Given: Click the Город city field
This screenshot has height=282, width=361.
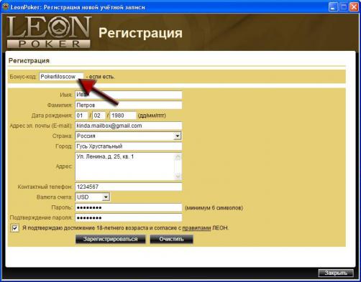Looking at the screenshot, I should pyautogui.click(x=129, y=146).
